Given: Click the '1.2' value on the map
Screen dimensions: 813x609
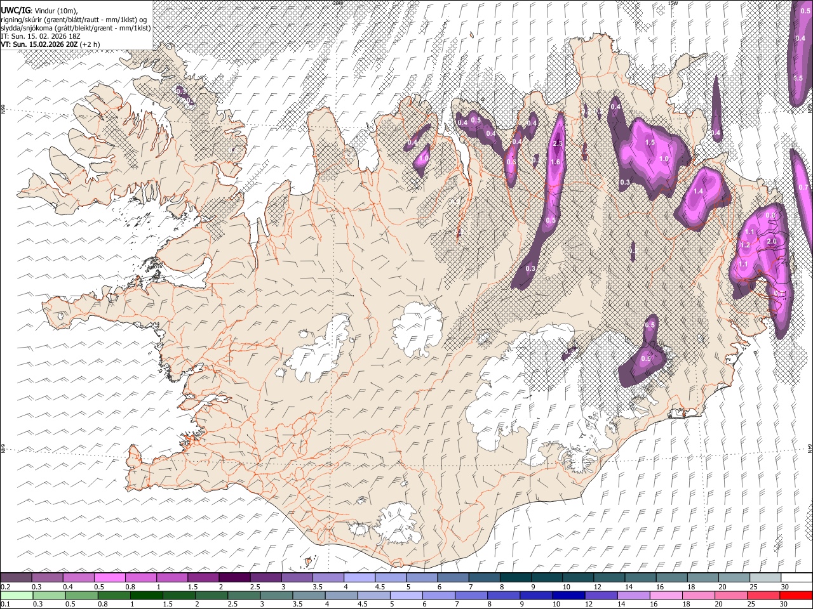Looking at the screenshot, I should (746, 245).
